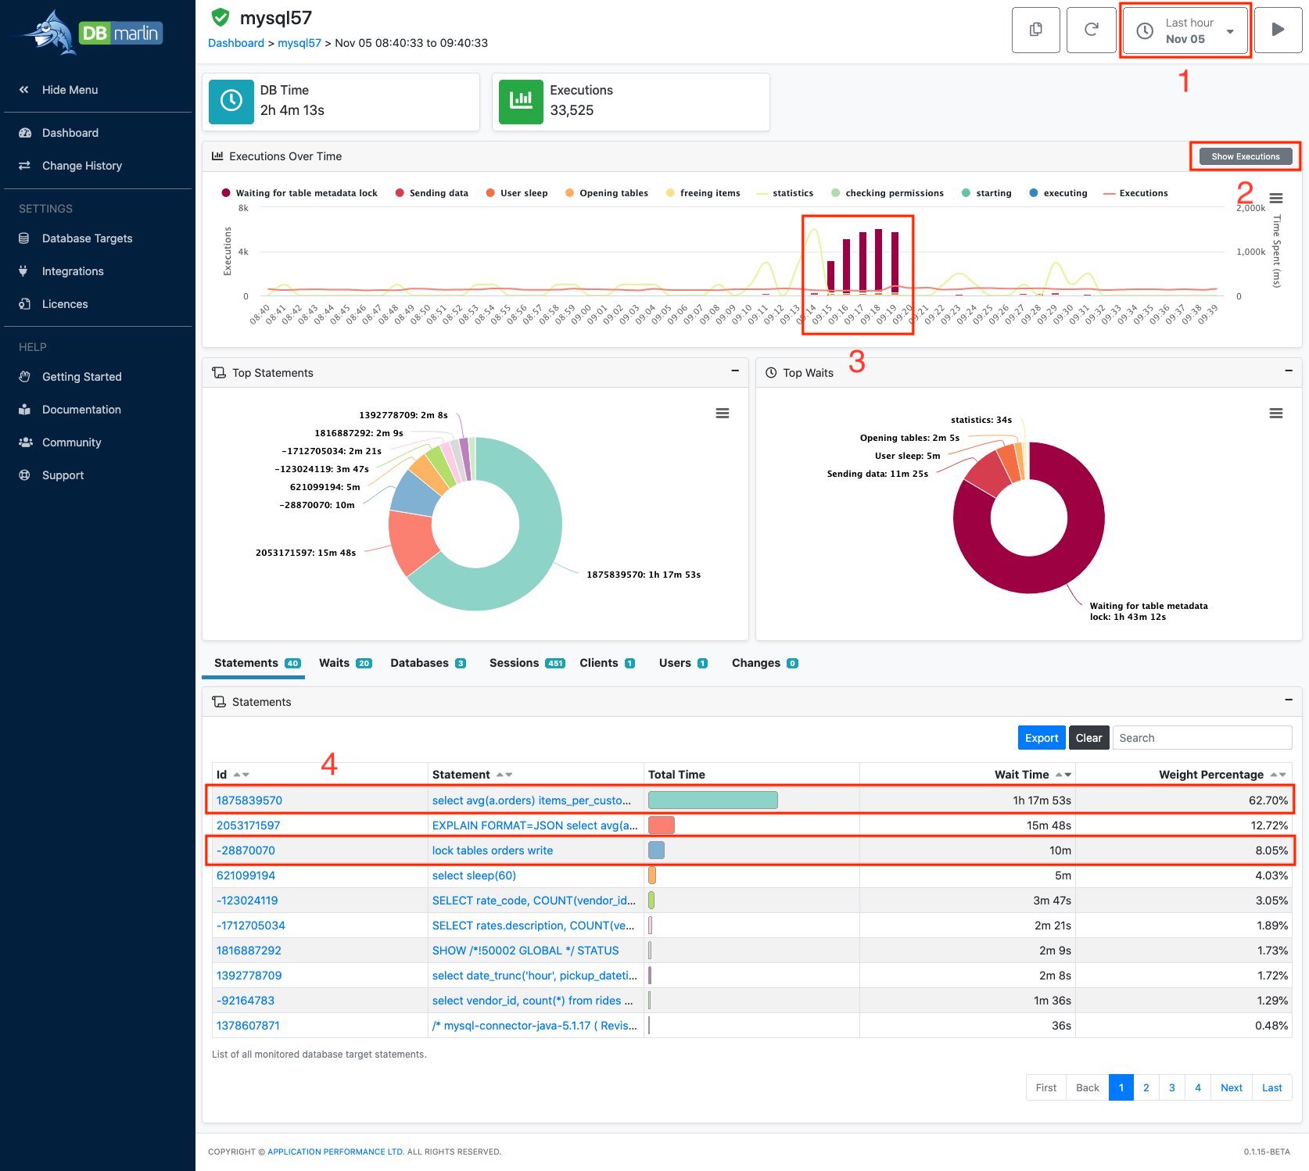Toggle the Sending data legend series
The image size is (1309, 1171).
tap(432, 193)
